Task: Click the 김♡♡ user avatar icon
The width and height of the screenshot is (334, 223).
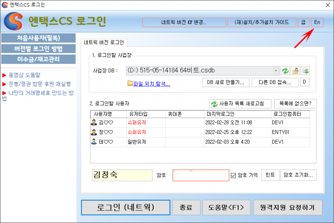Action: pyautogui.click(x=94, y=122)
